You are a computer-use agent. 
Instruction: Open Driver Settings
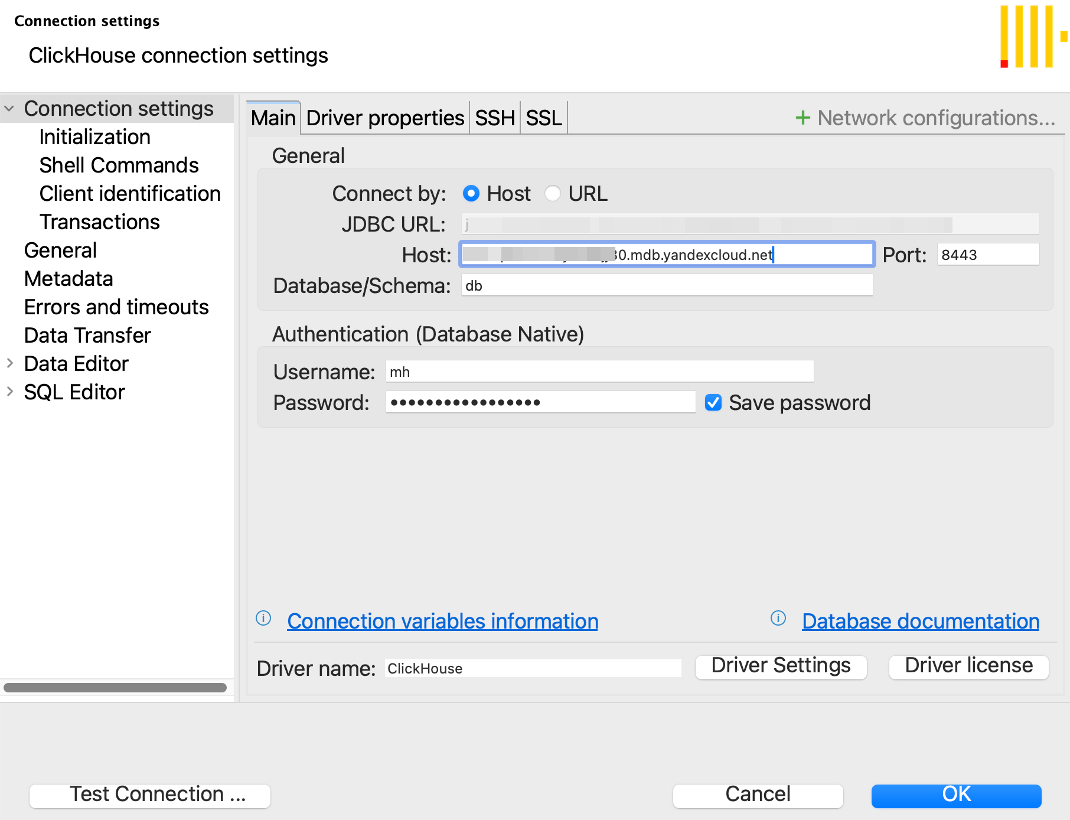click(781, 666)
